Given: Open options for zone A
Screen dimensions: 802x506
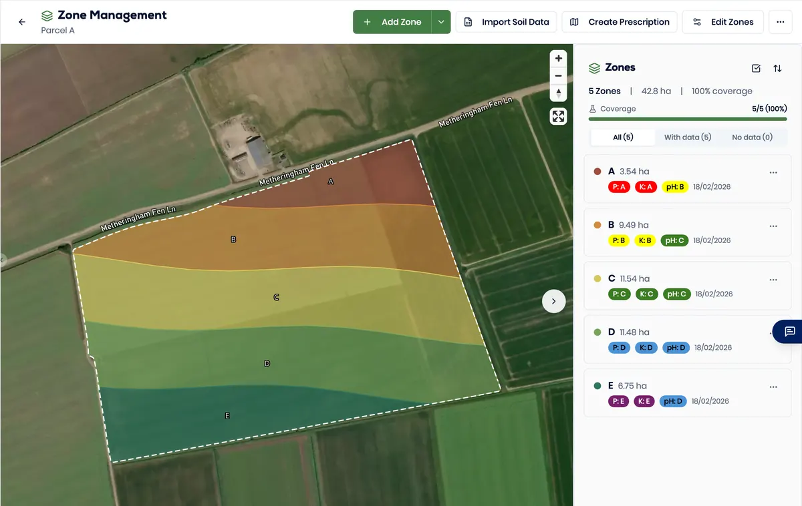Looking at the screenshot, I should pos(773,172).
